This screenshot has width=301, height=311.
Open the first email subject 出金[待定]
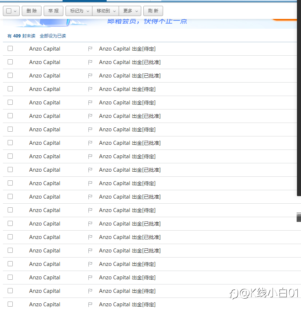[x=127, y=49]
